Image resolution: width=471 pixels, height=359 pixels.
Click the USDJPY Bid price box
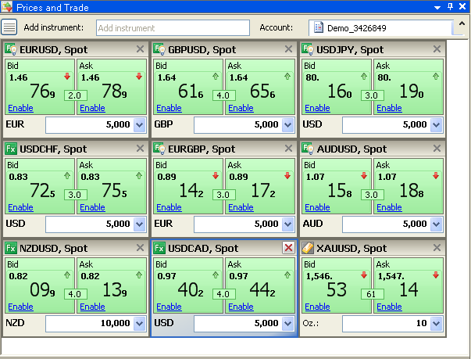pyautogui.click(x=336, y=86)
